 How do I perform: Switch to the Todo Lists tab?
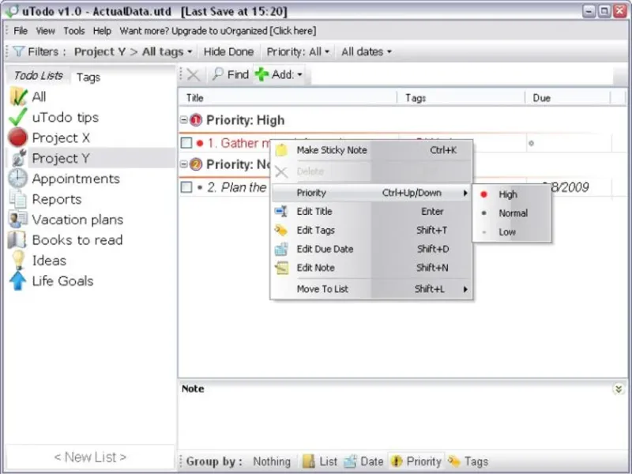[38, 75]
